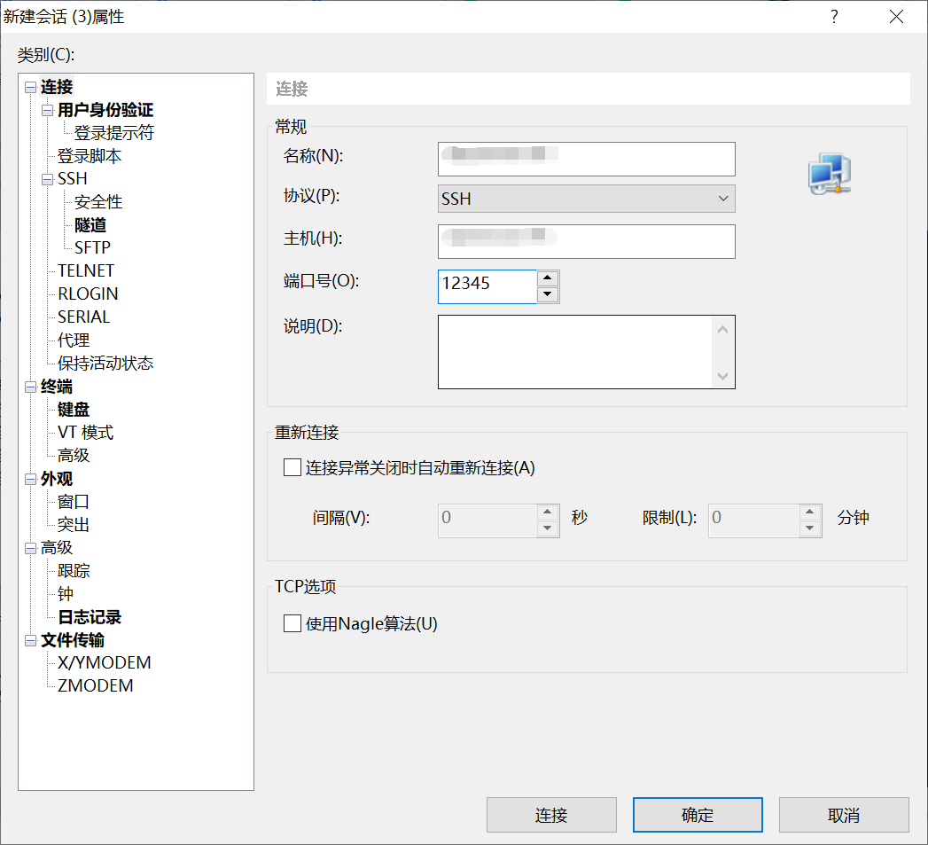Select ZMODEM file transfer settings
928x845 pixels.
click(96, 685)
